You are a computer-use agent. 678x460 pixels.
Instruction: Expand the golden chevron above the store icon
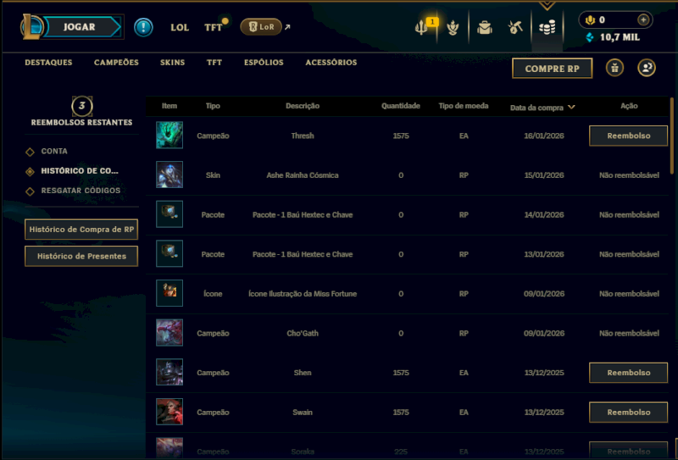click(547, 6)
